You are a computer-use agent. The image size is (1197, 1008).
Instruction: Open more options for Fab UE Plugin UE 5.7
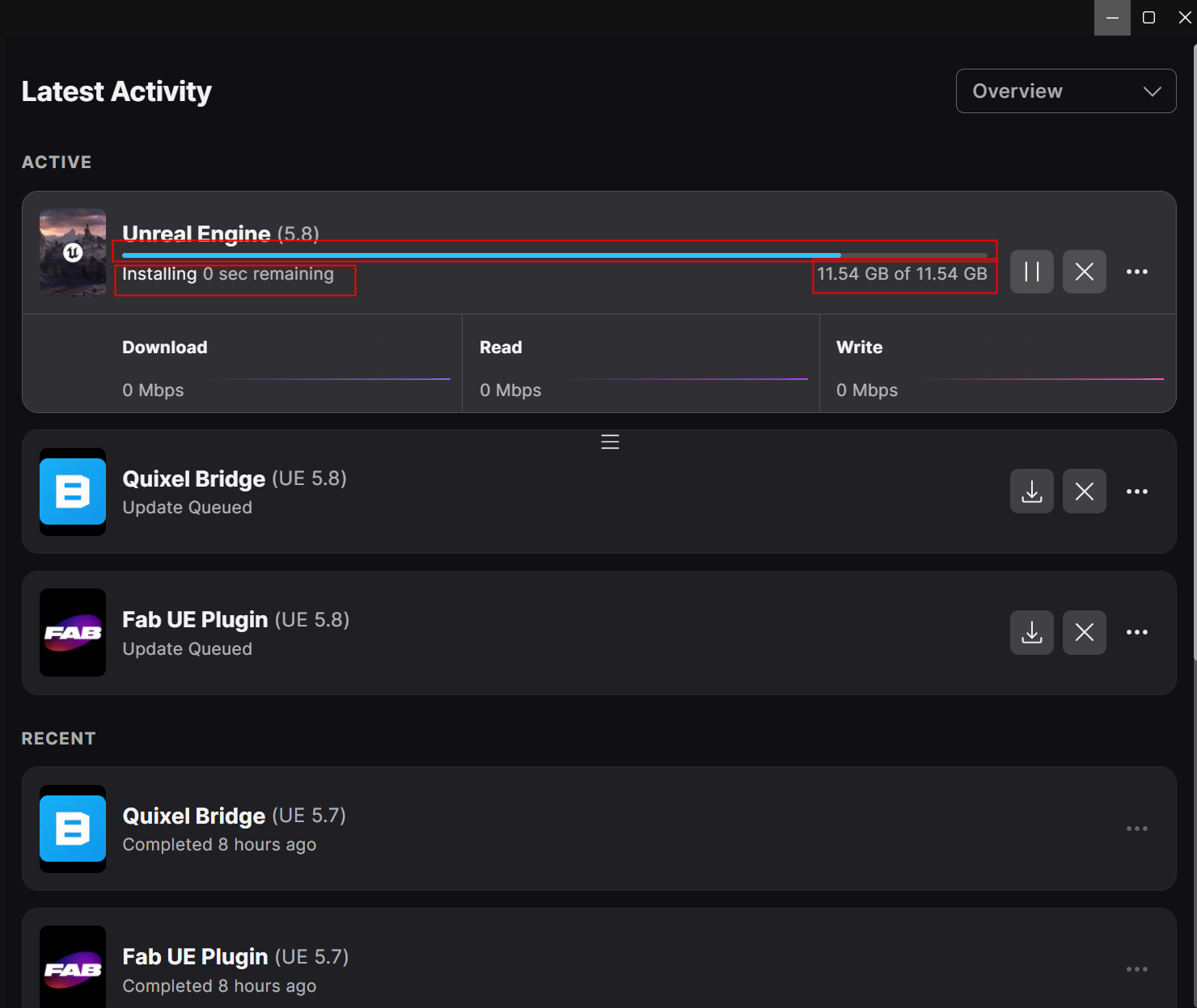click(x=1137, y=969)
